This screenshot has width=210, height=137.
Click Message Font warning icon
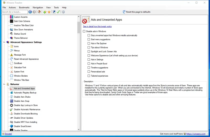(12, 55)
